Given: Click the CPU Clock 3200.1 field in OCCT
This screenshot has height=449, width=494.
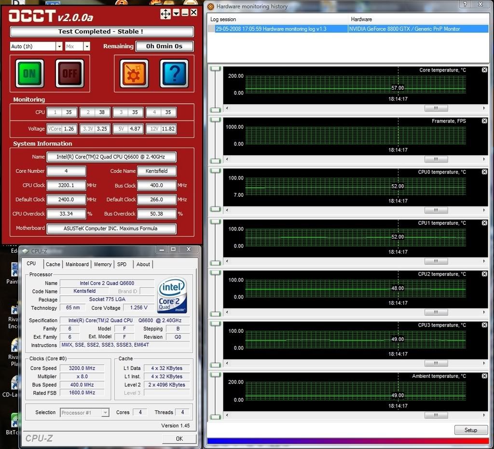Looking at the screenshot, I should tap(66, 185).
